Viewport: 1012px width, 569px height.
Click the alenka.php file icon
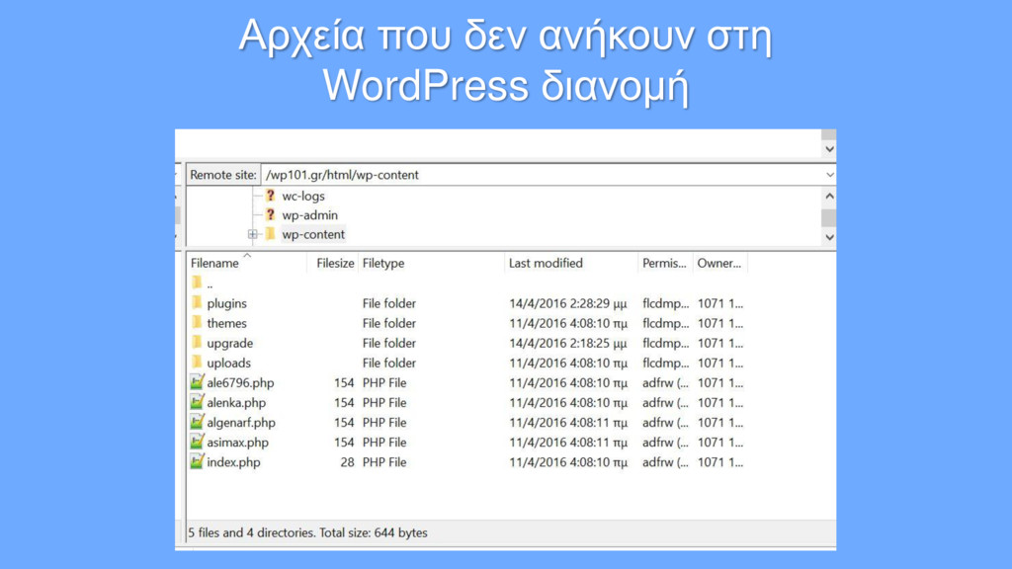197,402
